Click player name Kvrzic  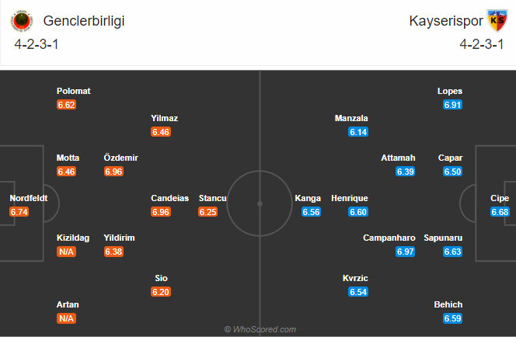click(355, 278)
